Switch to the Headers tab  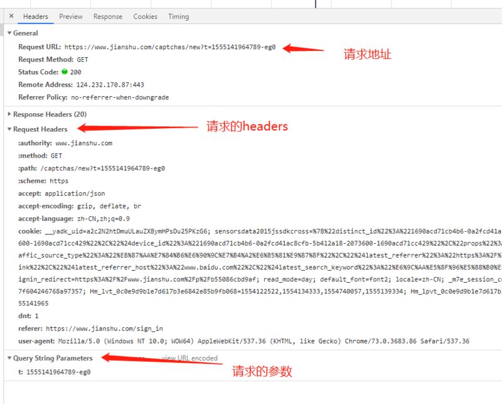coord(35,16)
